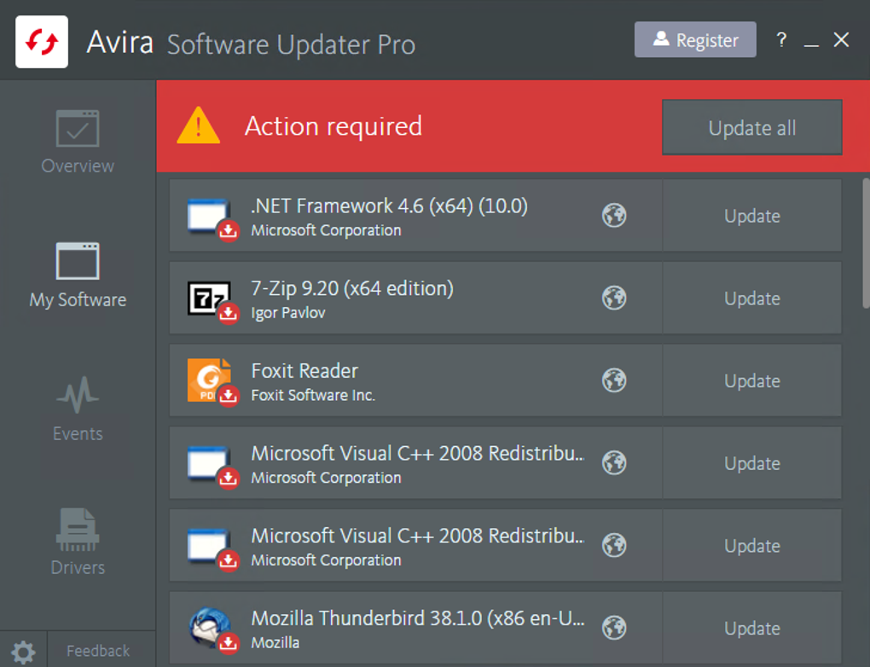This screenshot has height=667, width=870.
Task: Click the 7-Zip application icon
Action: [x=209, y=298]
